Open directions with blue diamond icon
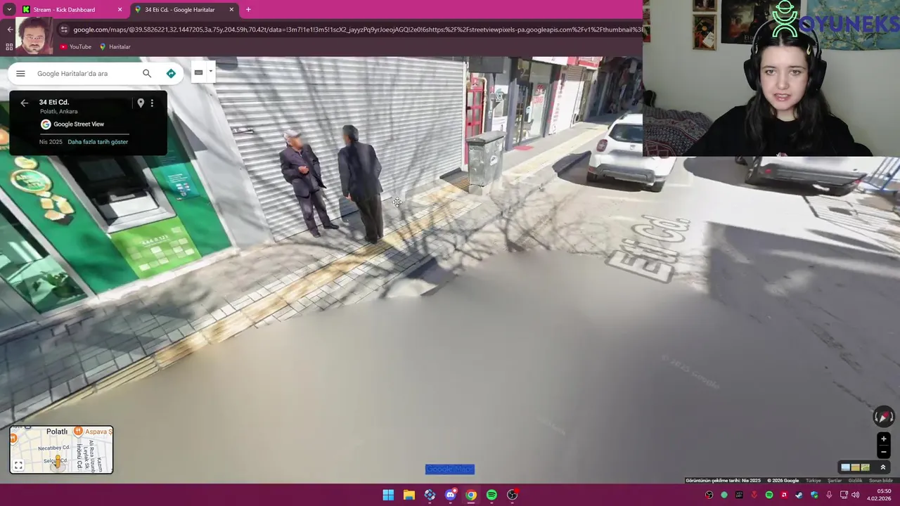Image resolution: width=900 pixels, height=506 pixels. [171, 73]
